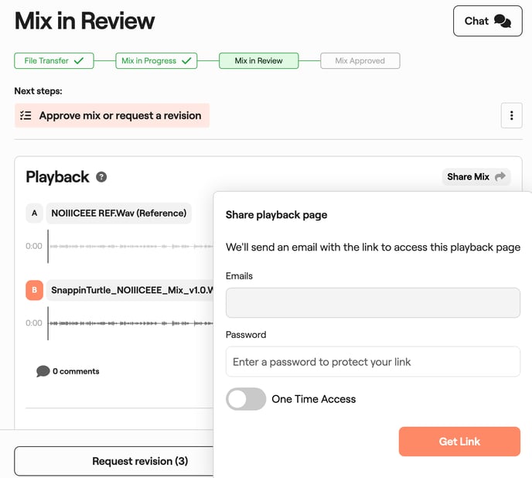Click the comments speech bubble icon

coord(43,371)
